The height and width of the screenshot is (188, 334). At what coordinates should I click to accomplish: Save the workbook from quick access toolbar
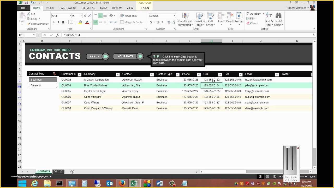[26, 3]
